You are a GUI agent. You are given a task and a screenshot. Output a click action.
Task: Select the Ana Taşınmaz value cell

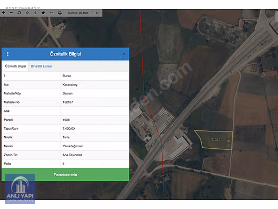(94, 155)
